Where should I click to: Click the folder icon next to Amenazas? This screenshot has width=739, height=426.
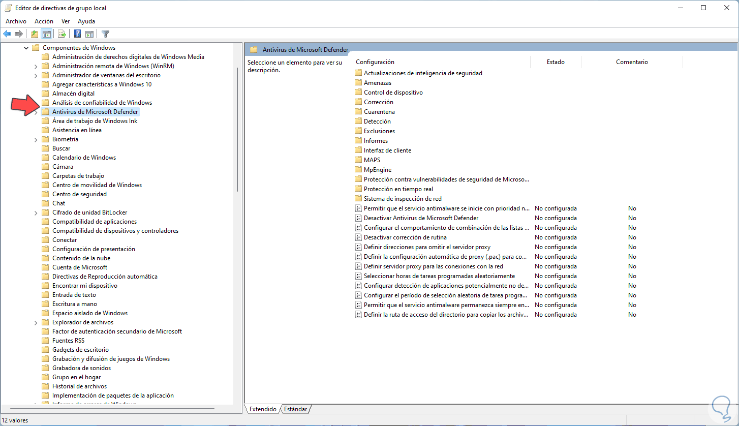[x=358, y=83]
